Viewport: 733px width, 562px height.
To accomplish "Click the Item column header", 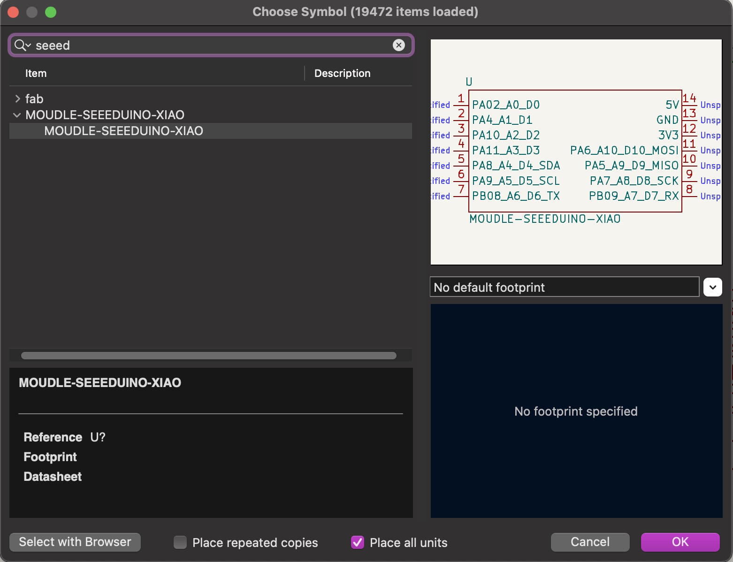I will pyautogui.click(x=36, y=73).
